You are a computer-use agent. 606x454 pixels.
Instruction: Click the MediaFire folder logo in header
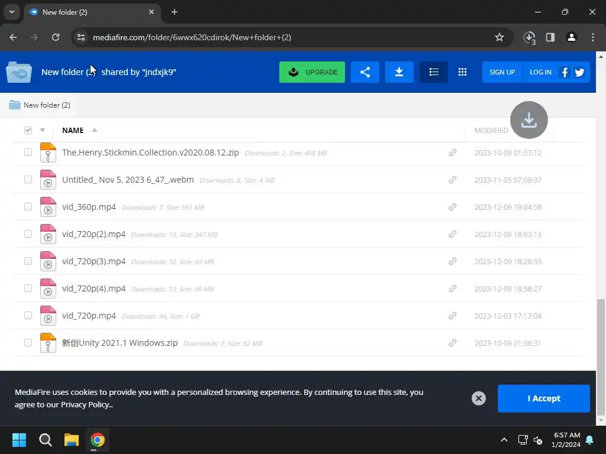point(19,72)
